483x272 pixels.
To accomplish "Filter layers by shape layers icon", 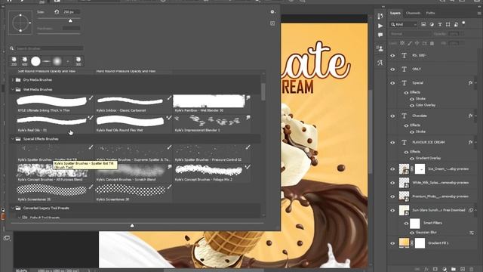I will point(448,24).
